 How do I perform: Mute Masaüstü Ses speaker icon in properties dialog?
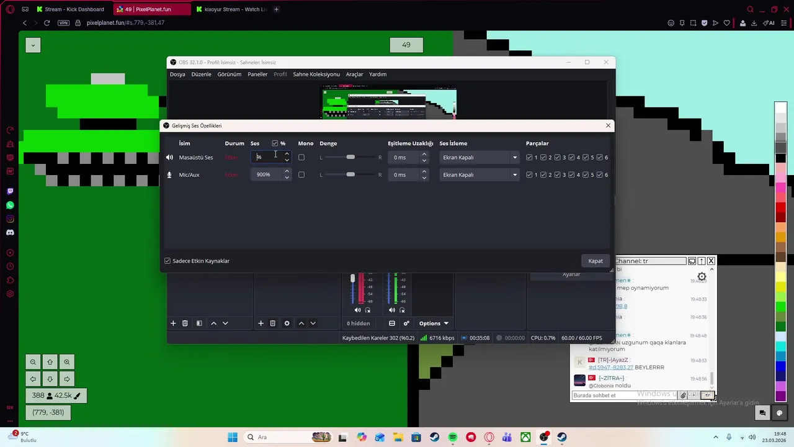coord(169,157)
